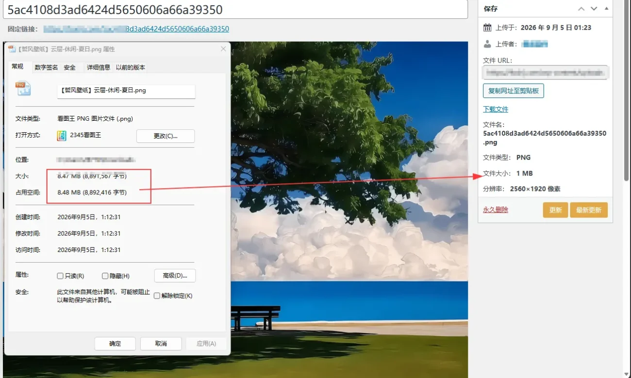631x378 pixels.
Task: Go to the 详细信息 tab
Action: coord(99,67)
